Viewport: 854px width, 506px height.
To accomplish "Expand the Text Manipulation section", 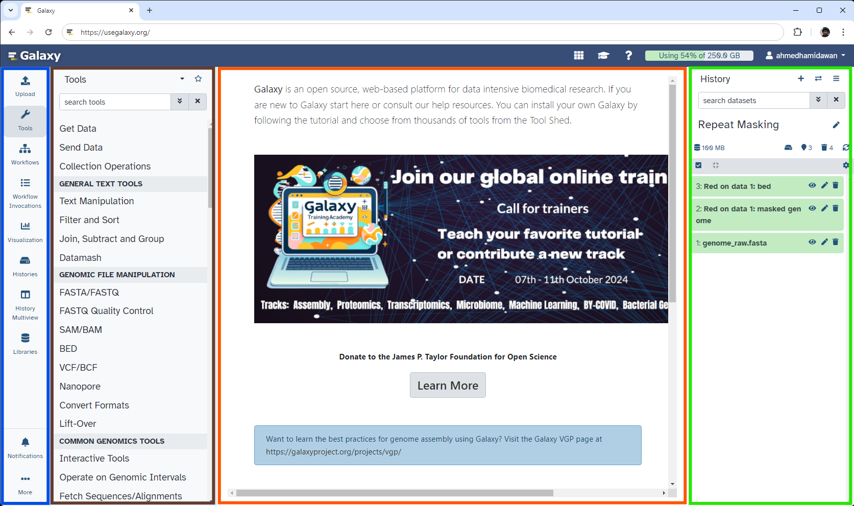I will [x=96, y=201].
